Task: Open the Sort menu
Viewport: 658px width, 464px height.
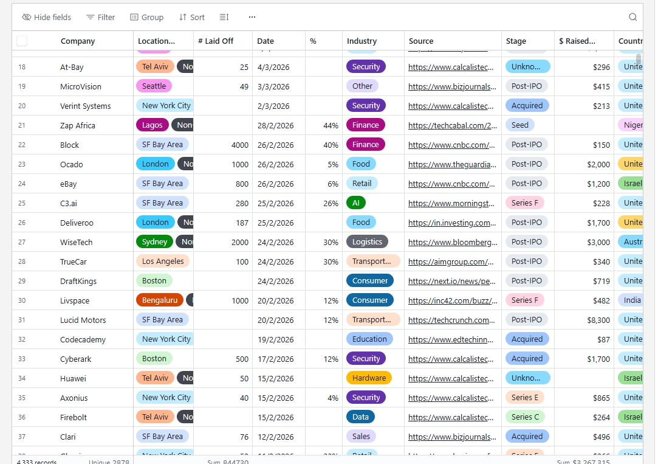Action: coord(192,17)
